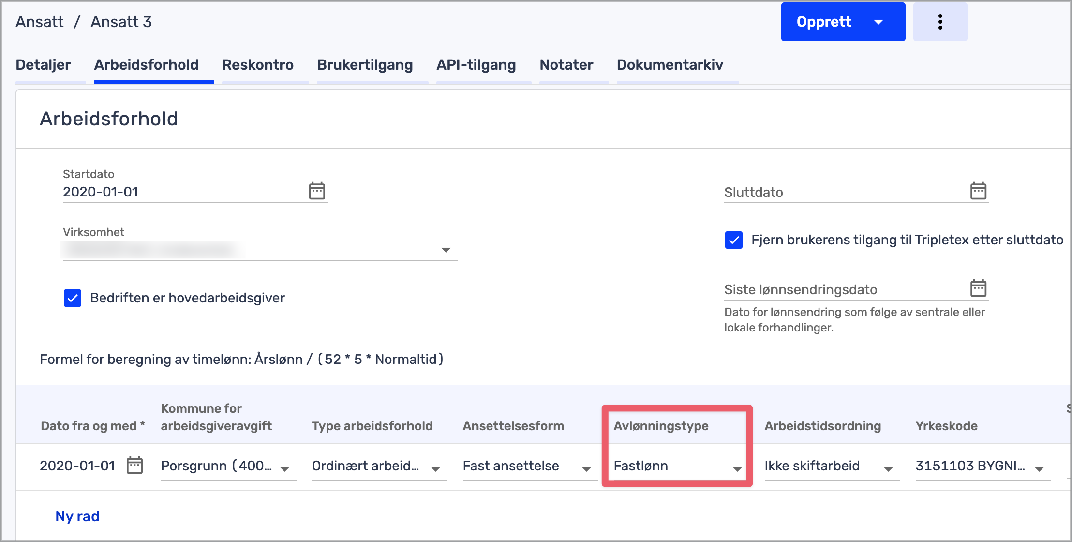Open the Siste lønnsendringsdato calendar icon
This screenshot has width=1072, height=542.
(978, 288)
